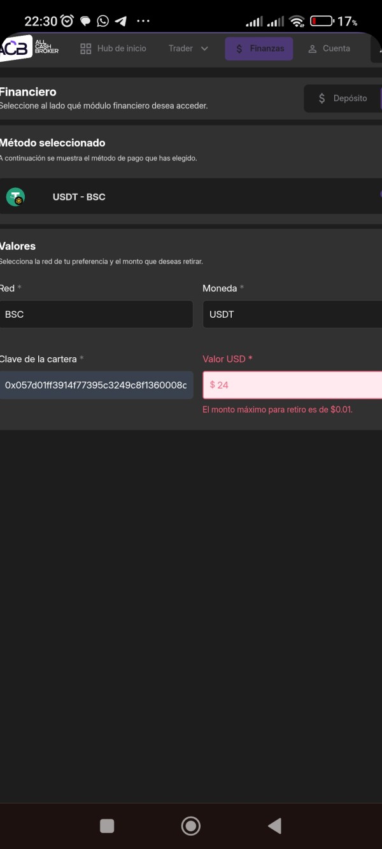Expand the Trader dropdown chevron
This screenshot has height=849, width=382.
[x=204, y=48]
